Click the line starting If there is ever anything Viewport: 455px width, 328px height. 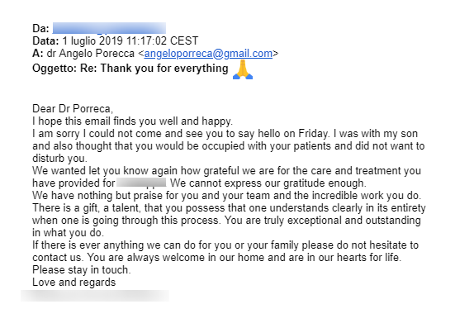click(x=225, y=245)
